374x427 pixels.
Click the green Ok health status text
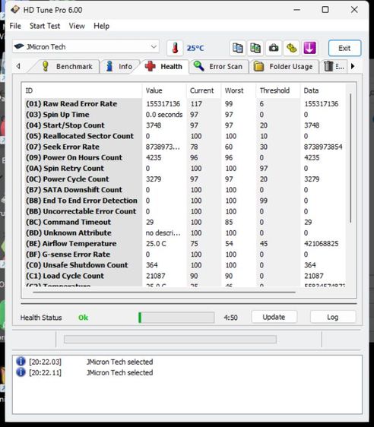pyautogui.click(x=83, y=318)
